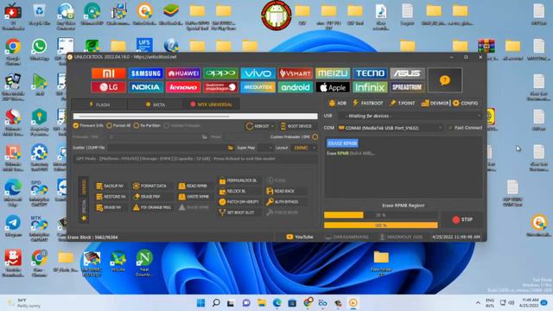Choose the Apple brand tile

[333, 87]
